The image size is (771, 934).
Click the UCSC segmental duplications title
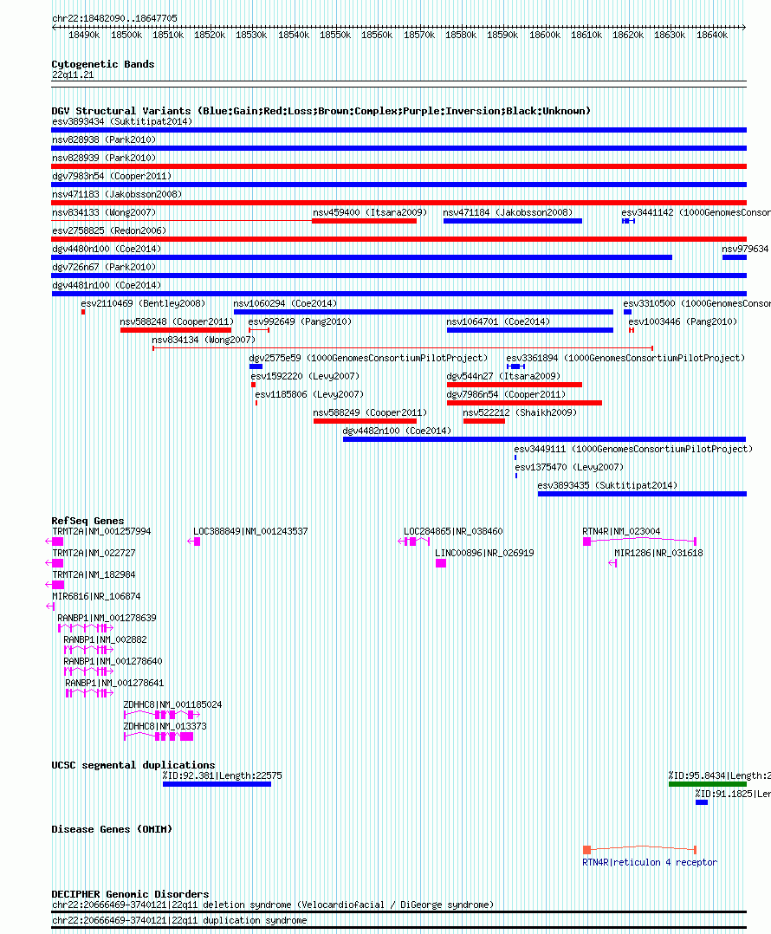(133, 765)
